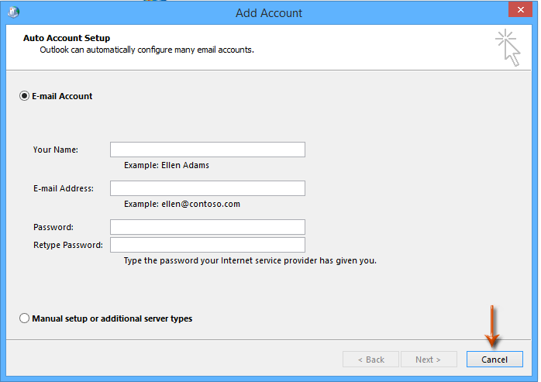
Task: Choose Manual setup or additional server types
Action: (x=25, y=318)
